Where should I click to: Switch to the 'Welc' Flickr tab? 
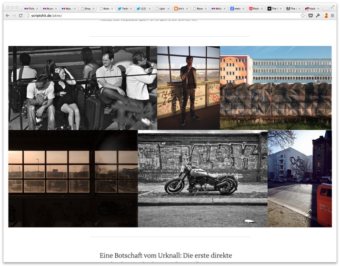pyautogui.click(x=218, y=9)
